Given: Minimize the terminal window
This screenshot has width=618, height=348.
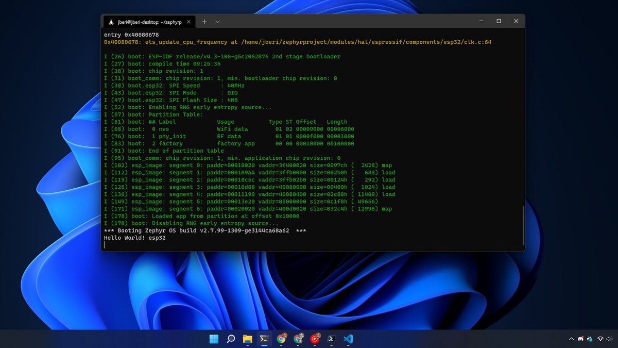Looking at the screenshot, I should [x=481, y=21].
